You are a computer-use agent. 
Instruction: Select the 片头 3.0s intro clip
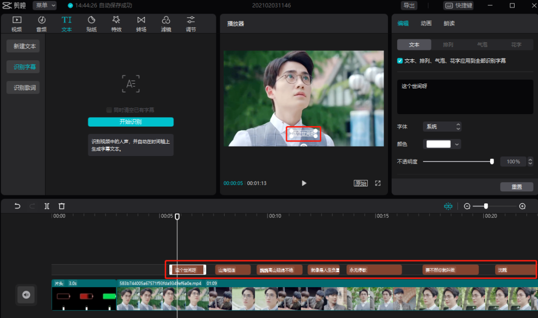coord(84,295)
